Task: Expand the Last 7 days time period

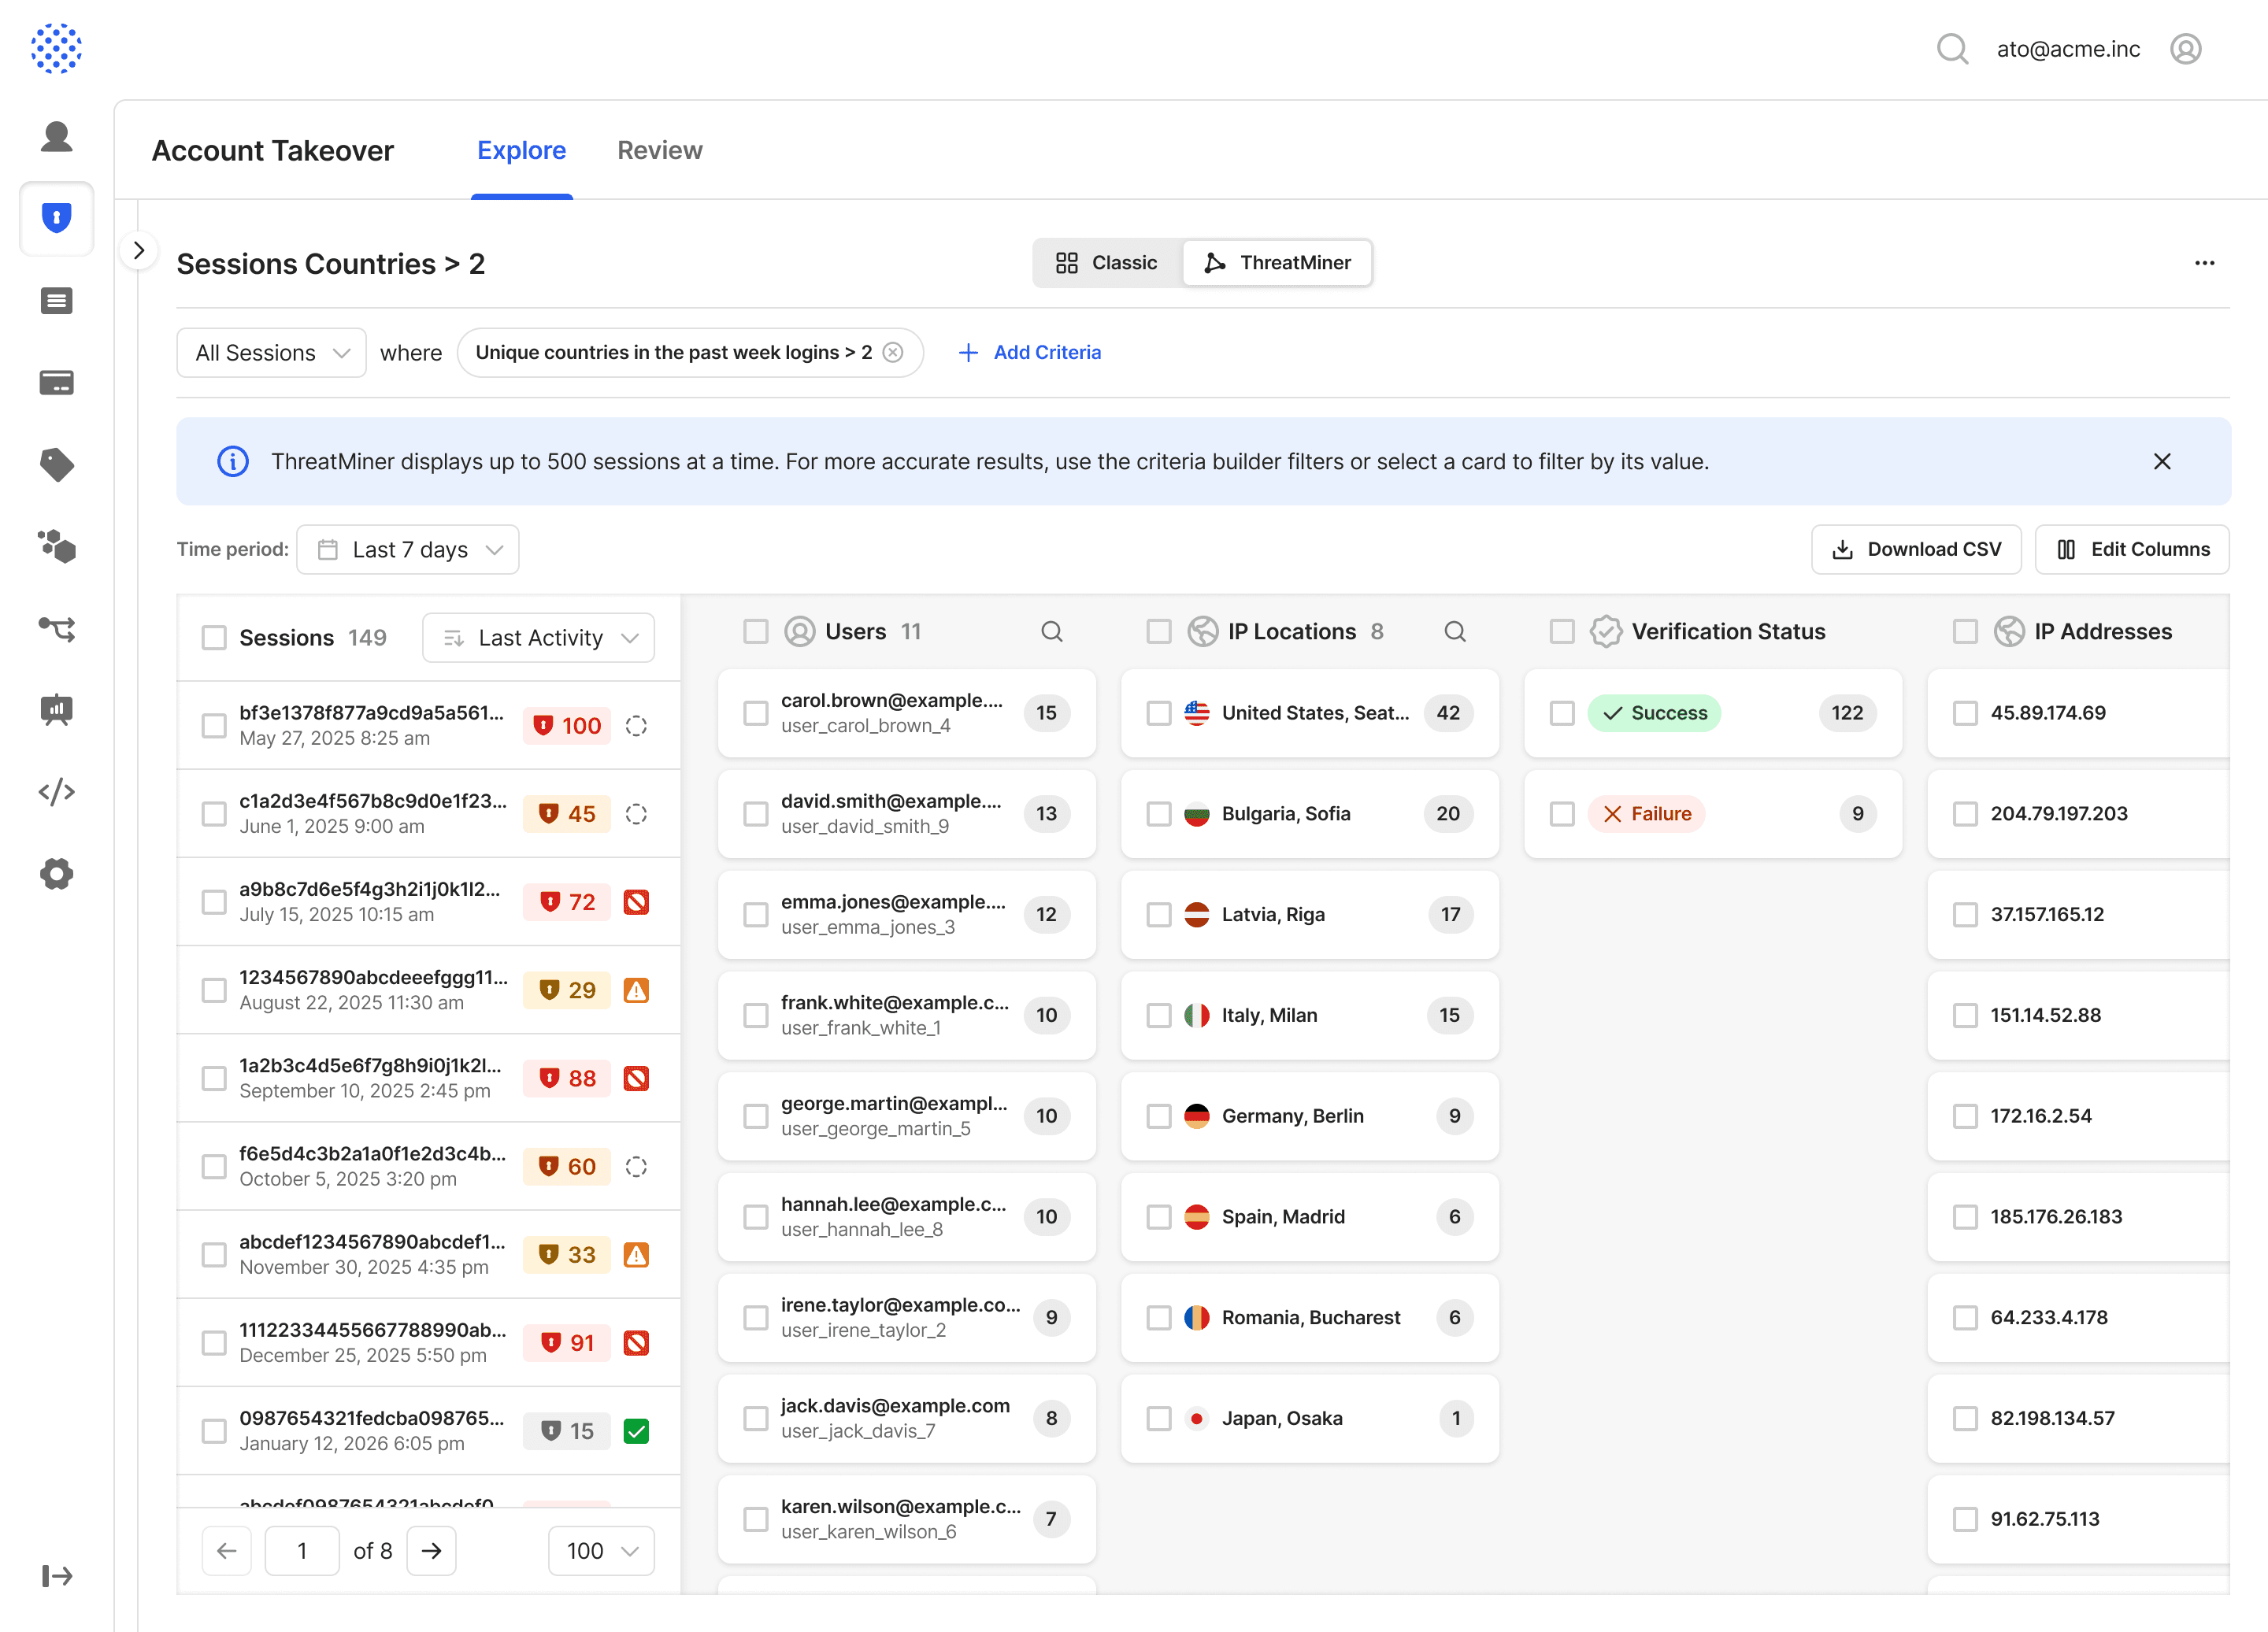Action: pyautogui.click(x=408, y=550)
